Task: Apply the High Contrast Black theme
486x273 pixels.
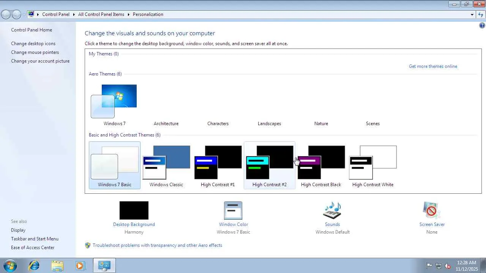Action: [321, 165]
